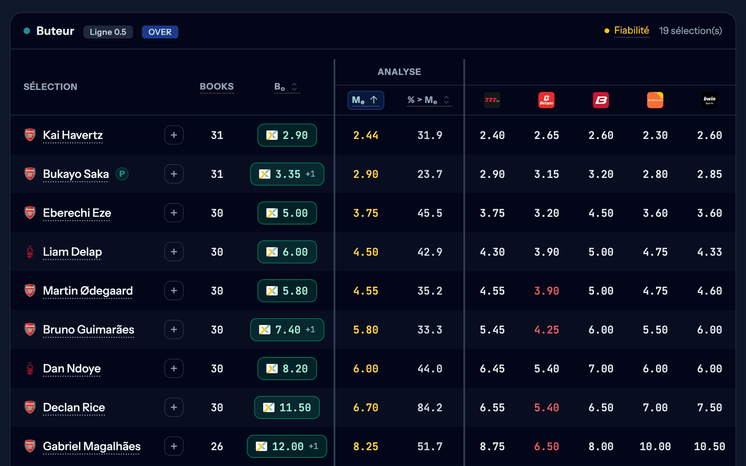Click best odds 12.00 for Gabriel Magalhães

point(287,446)
